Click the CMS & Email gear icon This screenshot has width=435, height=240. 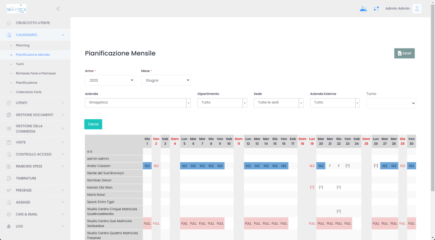coord(9,214)
